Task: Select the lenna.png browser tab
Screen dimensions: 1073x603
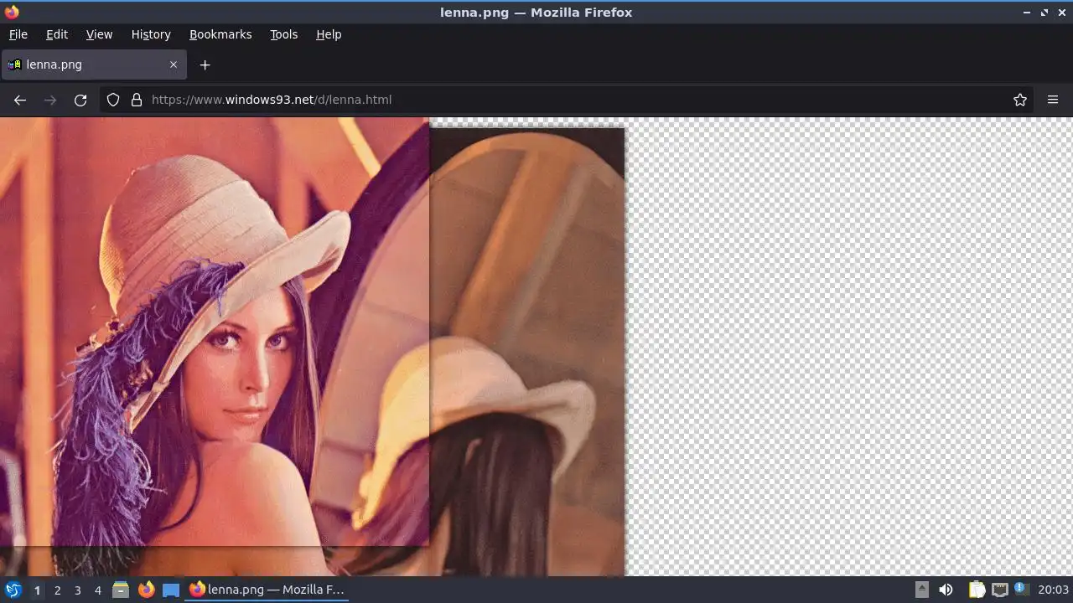Action: click(x=94, y=64)
